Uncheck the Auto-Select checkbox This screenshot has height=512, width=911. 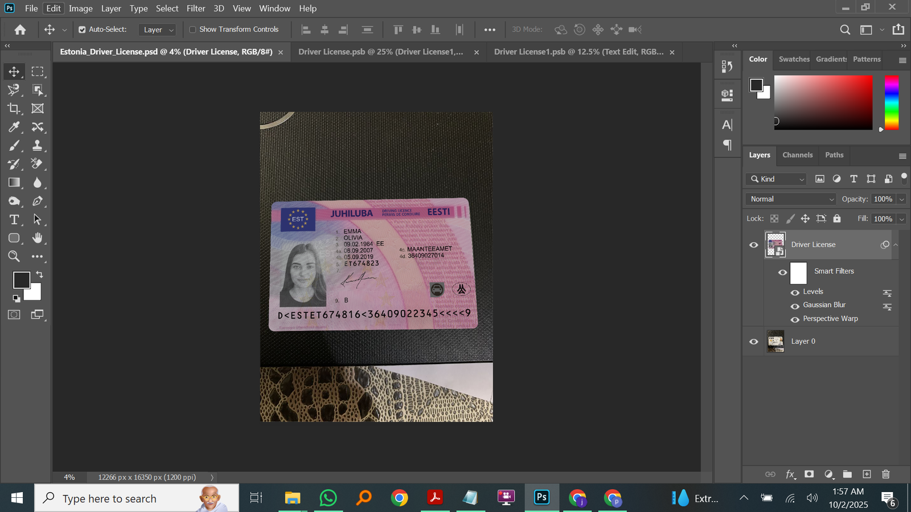point(82,30)
